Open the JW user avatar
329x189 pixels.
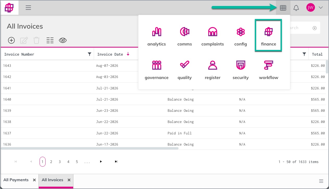coord(311,8)
